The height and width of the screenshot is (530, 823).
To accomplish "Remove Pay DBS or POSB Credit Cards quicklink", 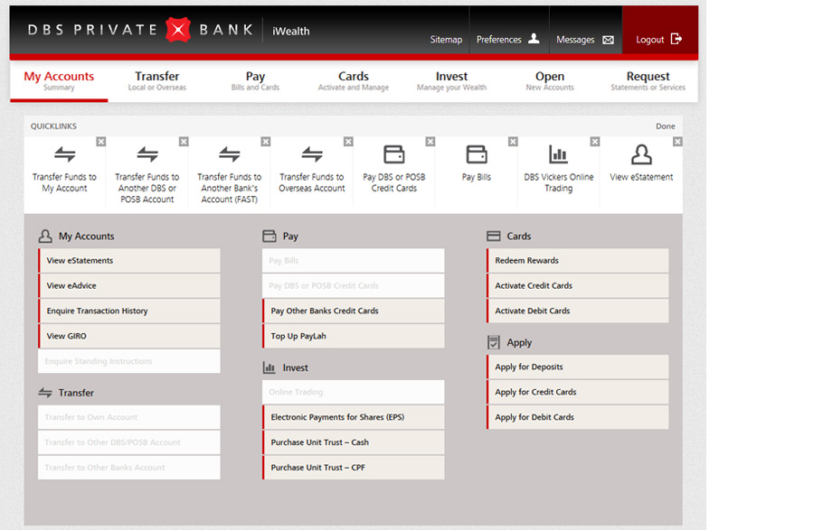I will pos(430,142).
